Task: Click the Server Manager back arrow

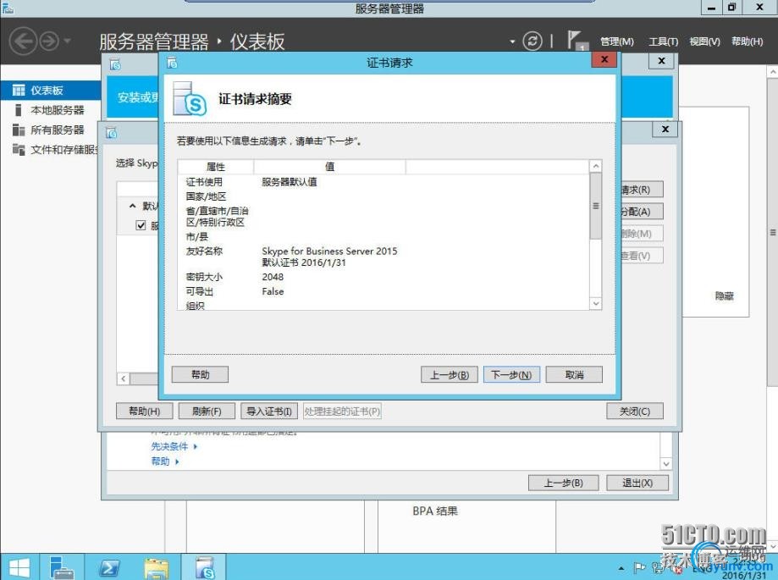Action: pos(23,41)
